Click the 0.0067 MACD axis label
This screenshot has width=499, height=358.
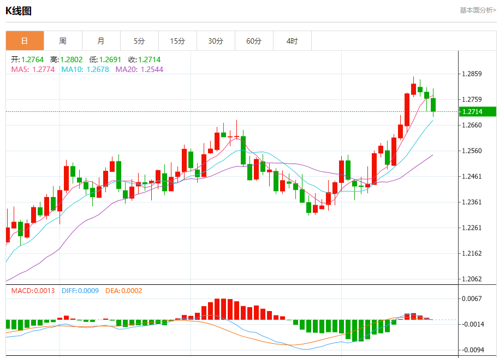pos(472,299)
